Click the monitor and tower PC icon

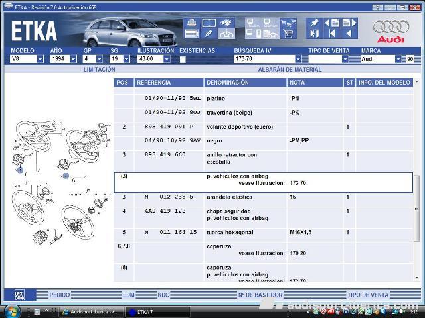click(x=254, y=34)
